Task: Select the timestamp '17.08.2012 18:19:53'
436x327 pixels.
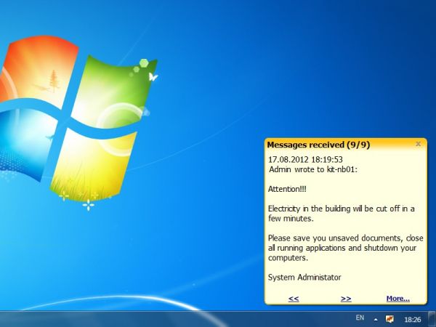Action: pyautogui.click(x=305, y=160)
